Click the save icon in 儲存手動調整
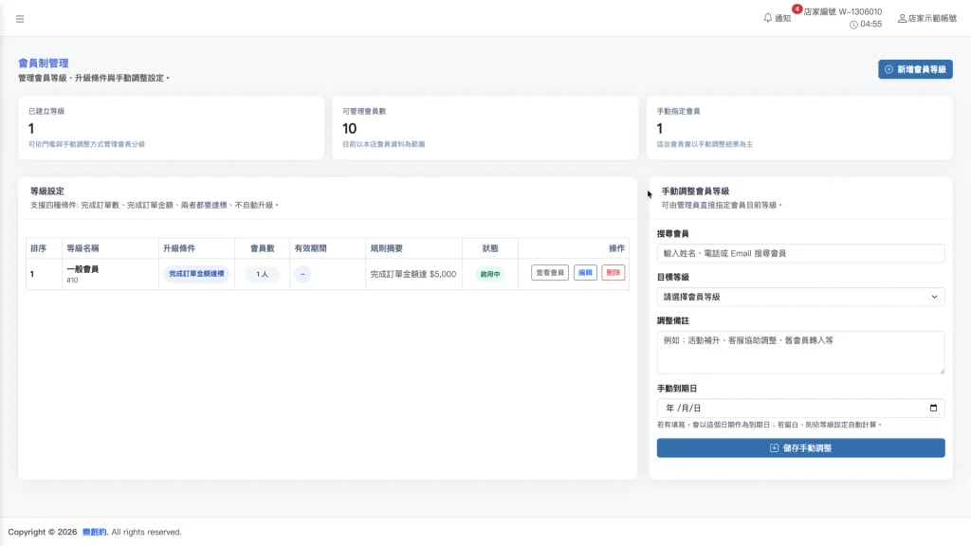Viewport: 971px width, 546px height. pyautogui.click(x=774, y=448)
